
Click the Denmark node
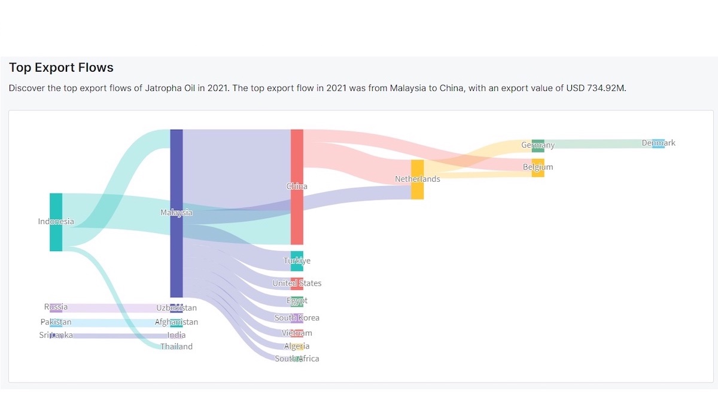click(658, 143)
